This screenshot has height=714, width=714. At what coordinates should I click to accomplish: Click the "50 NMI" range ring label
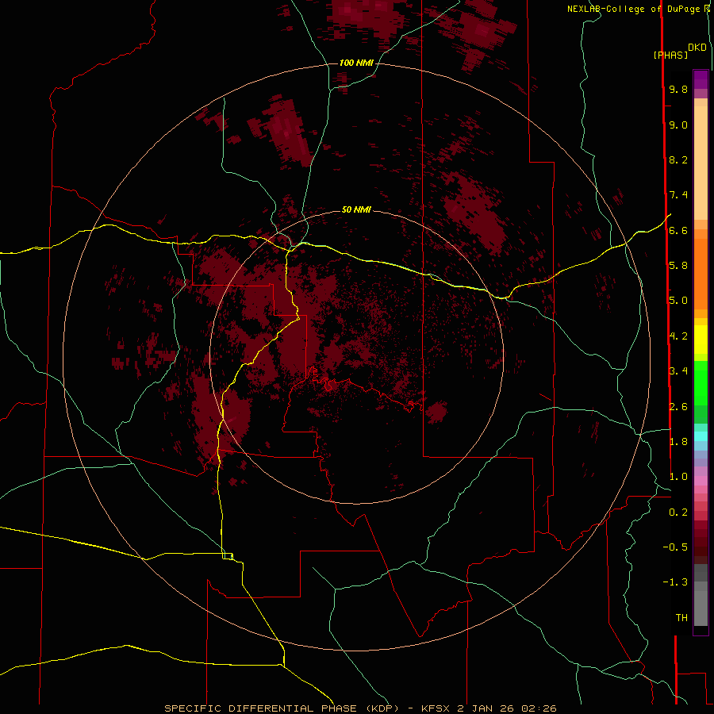point(356,209)
